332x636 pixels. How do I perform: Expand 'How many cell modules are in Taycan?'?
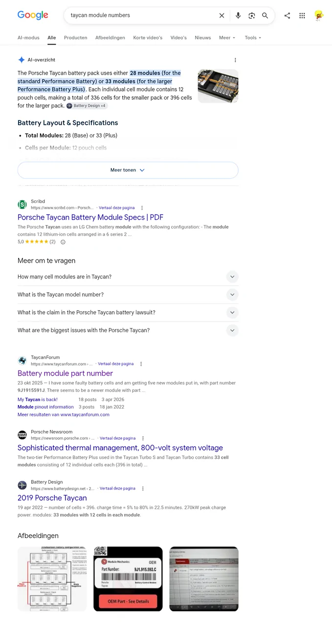(x=128, y=277)
